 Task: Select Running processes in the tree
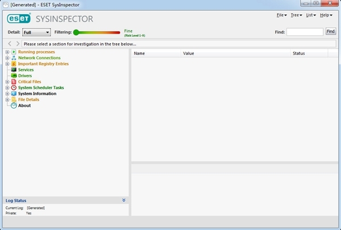click(36, 52)
